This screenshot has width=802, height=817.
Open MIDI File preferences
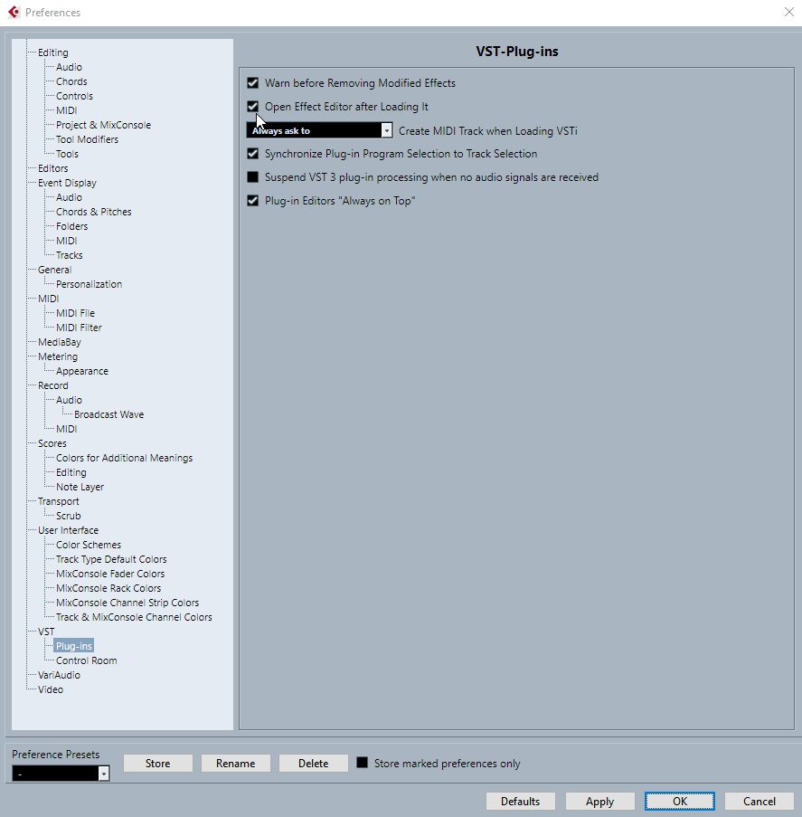pos(76,313)
